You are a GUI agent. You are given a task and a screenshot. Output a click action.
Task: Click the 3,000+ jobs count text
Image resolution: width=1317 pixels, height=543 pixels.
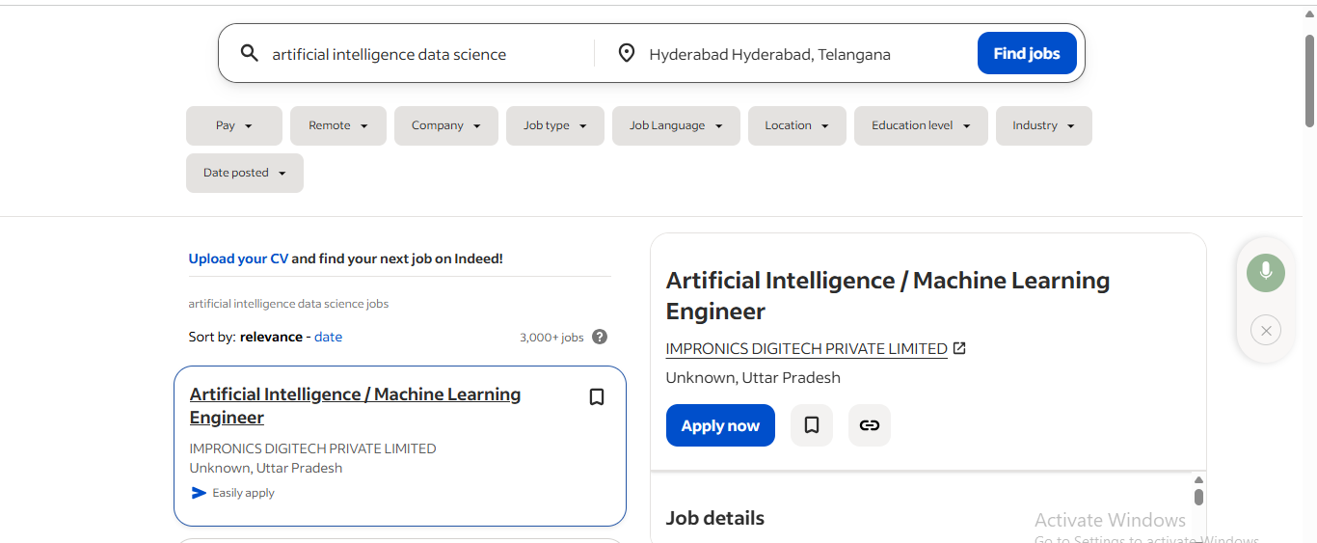pyautogui.click(x=551, y=338)
